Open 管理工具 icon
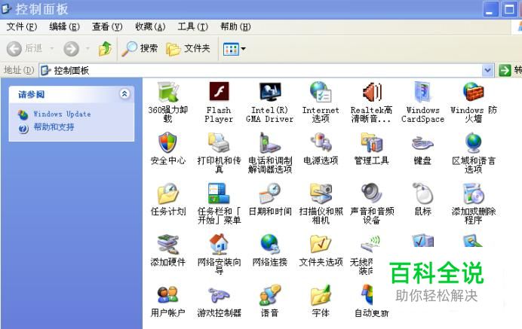Viewport: 522px width, 329px height. [x=372, y=142]
